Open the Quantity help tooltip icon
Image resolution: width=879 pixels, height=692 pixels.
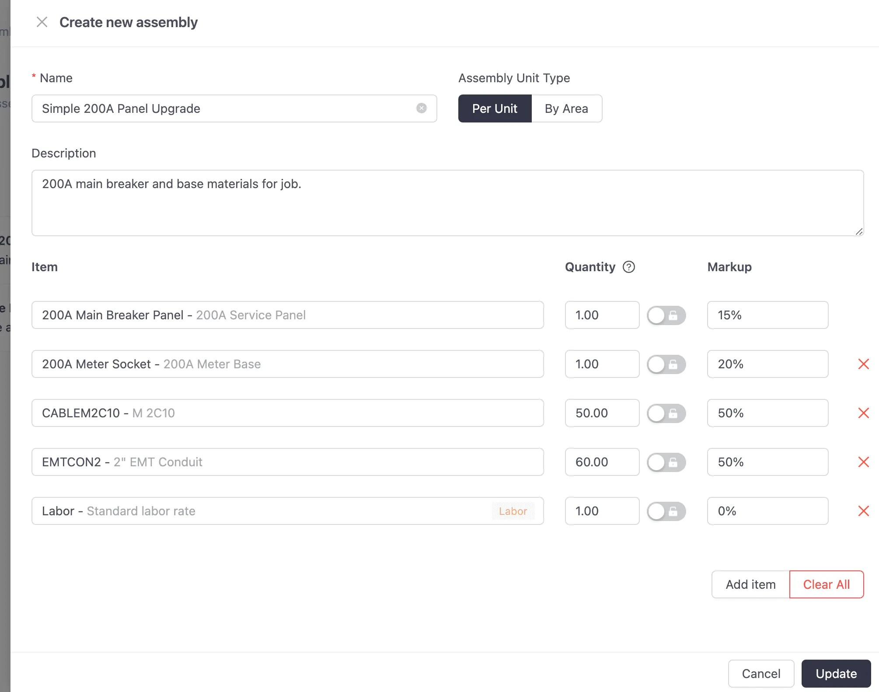[629, 267]
